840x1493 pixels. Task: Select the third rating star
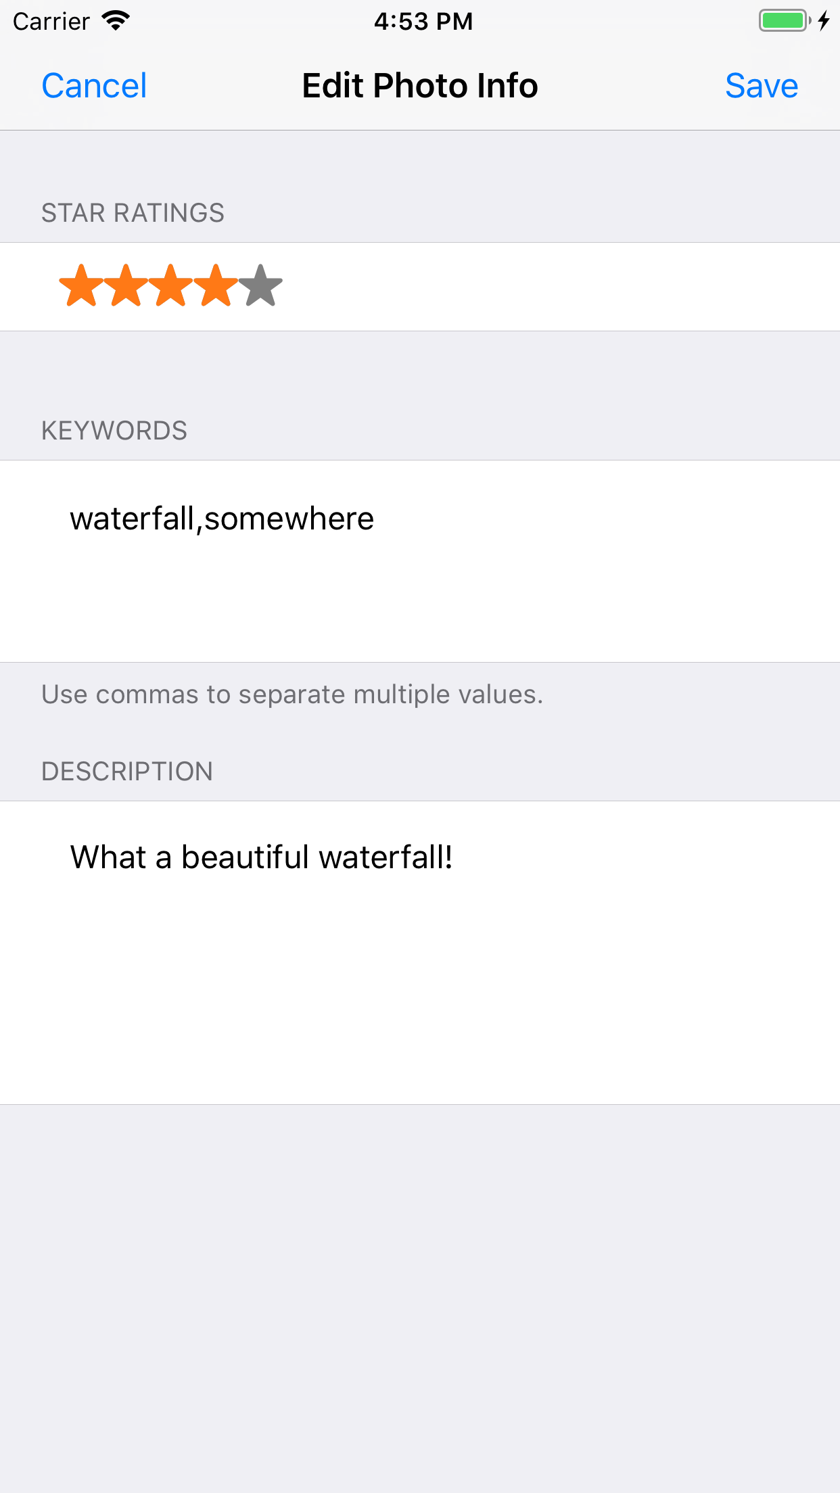coord(170,286)
